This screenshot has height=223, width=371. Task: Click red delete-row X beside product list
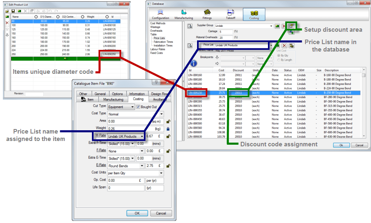click(x=7, y=23)
